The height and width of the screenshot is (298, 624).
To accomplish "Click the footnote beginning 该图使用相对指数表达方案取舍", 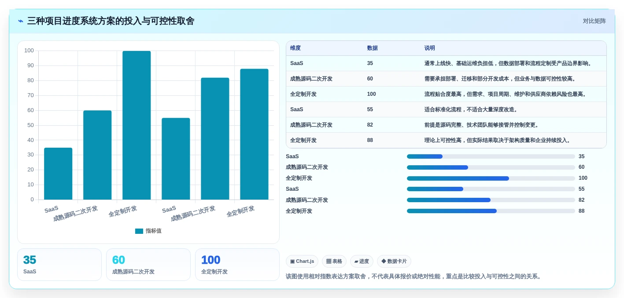I will [x=414, y=276].
